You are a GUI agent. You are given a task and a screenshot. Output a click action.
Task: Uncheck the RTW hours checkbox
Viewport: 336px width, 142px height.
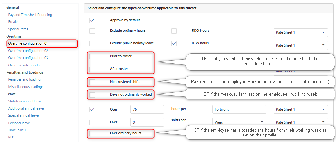[x=174, y=43]
